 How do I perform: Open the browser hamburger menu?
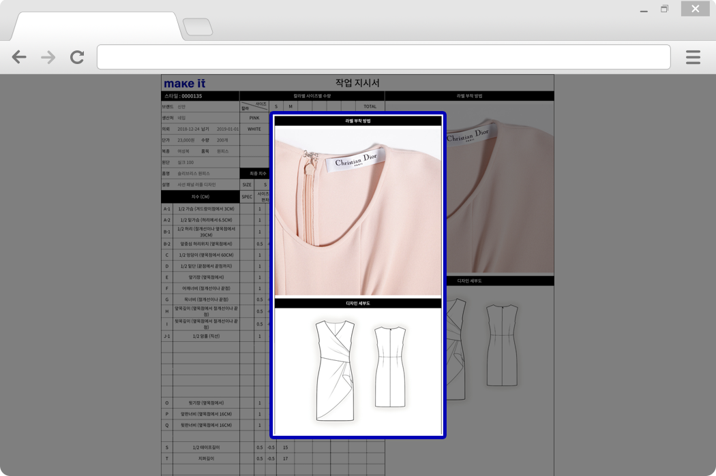coord(693,57)
